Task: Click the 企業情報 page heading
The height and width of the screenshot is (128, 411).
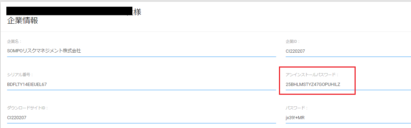Action: pos(23,21)
